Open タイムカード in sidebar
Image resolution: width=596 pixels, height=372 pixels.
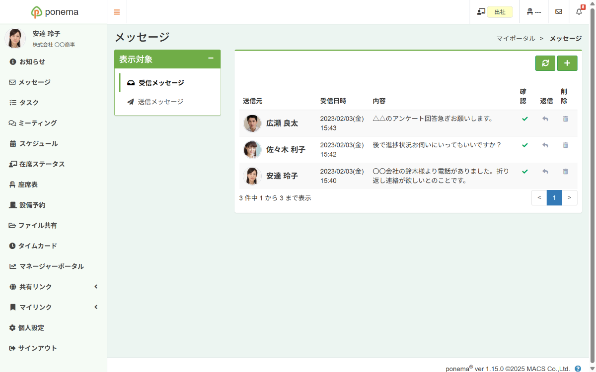(x=53, y=246)
